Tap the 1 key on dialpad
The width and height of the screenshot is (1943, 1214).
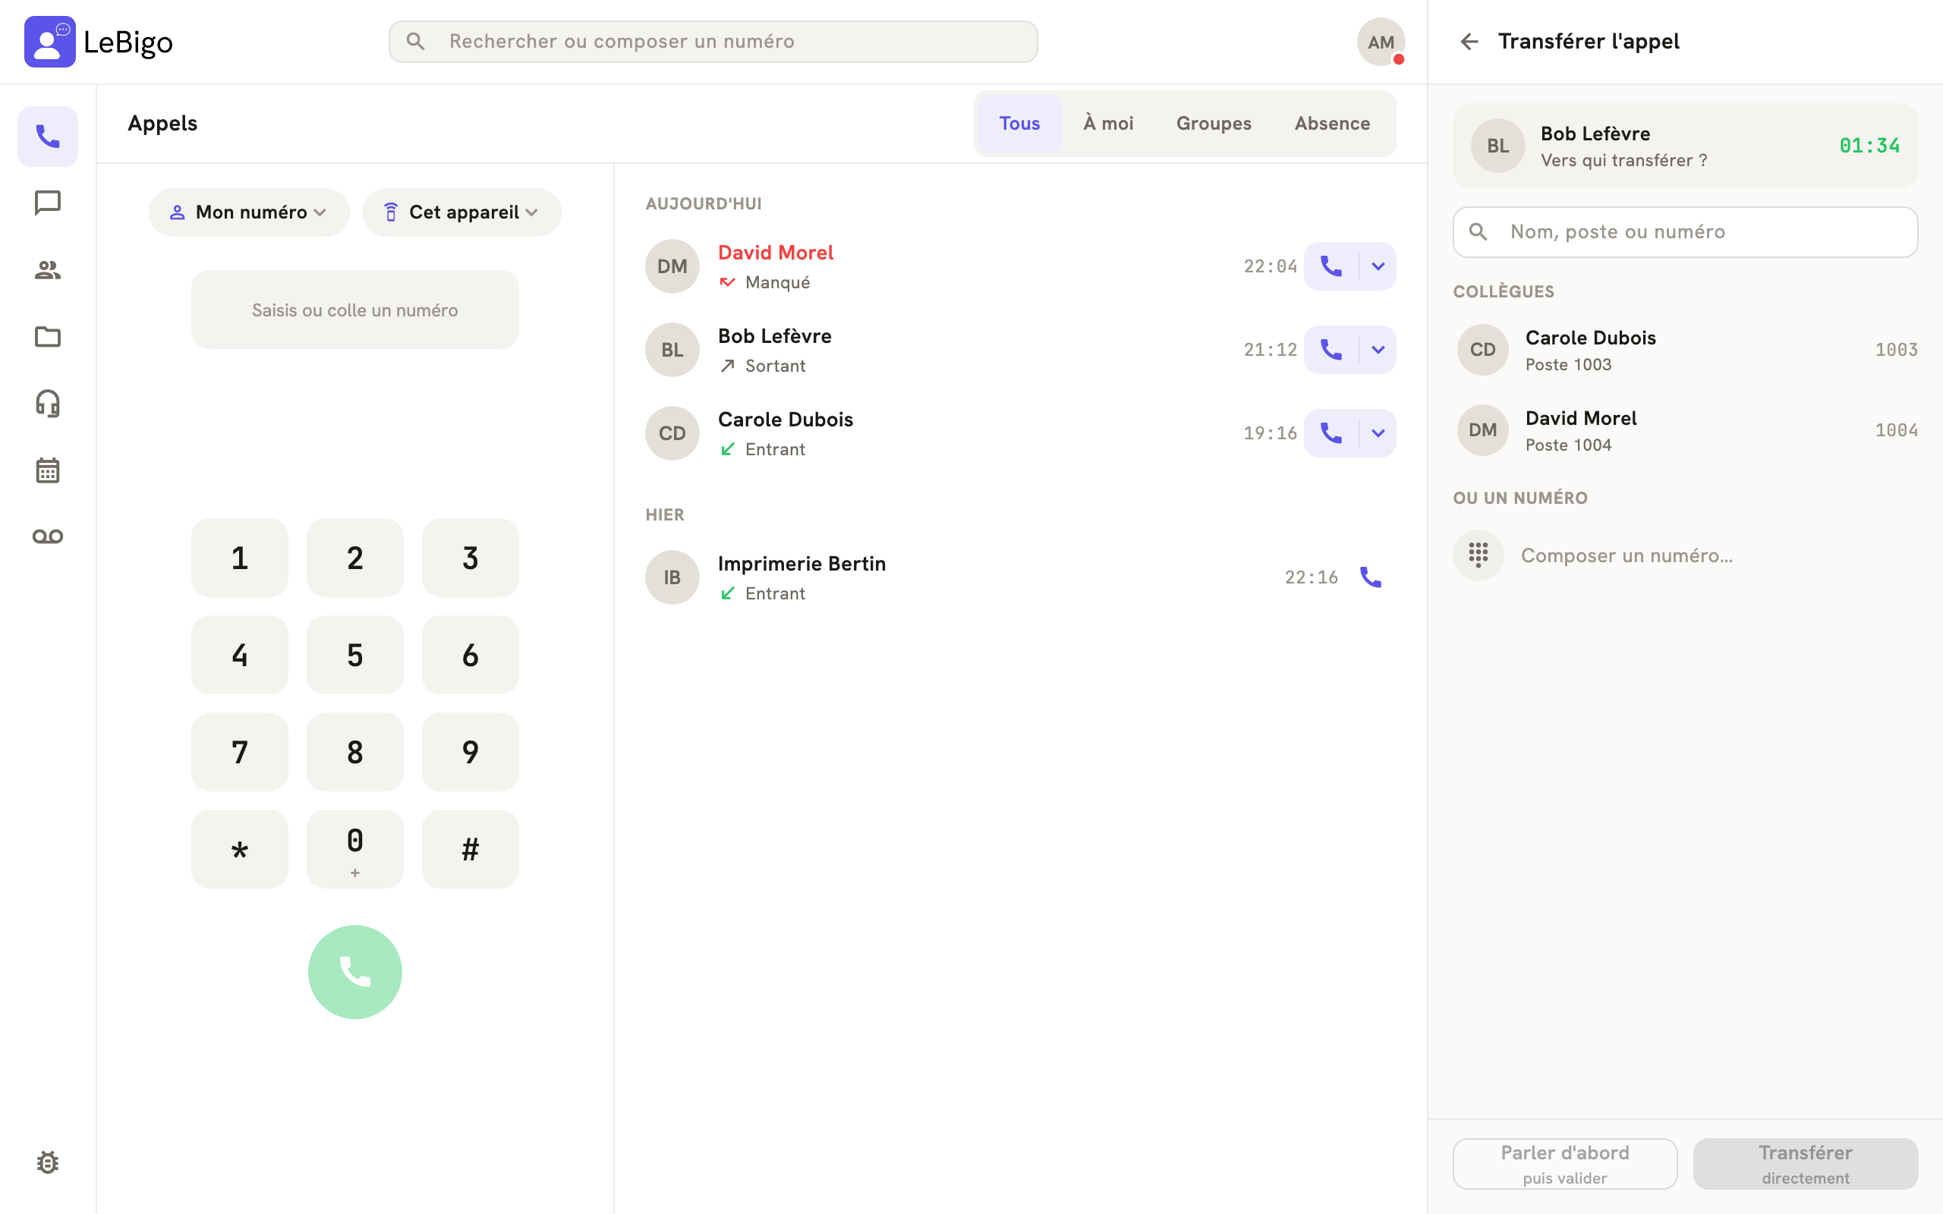[239, 558]
